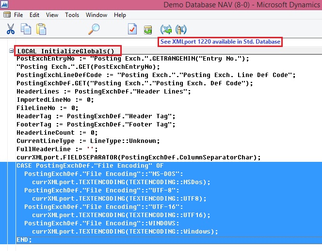Click the TEXTENCODING::UTF8 line

click(119, 199)
